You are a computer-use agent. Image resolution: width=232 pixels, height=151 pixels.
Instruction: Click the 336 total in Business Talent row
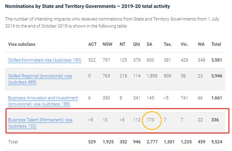pyautogui.click(x=215, y=120)
